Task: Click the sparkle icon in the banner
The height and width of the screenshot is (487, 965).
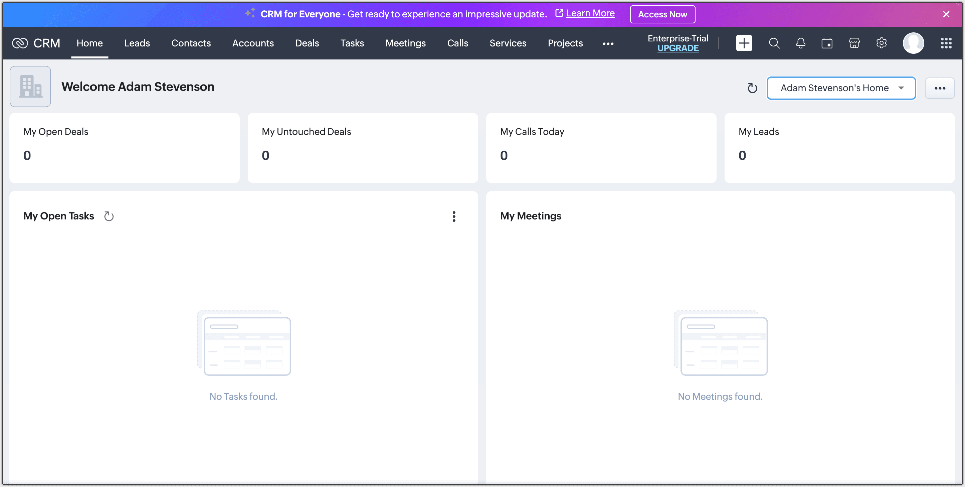Action: pyautogui.click(x=250, y=13)
